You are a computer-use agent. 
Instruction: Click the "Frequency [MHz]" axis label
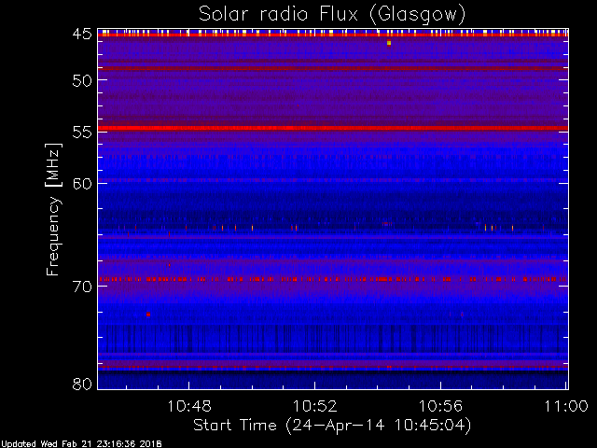pos(53,209)
